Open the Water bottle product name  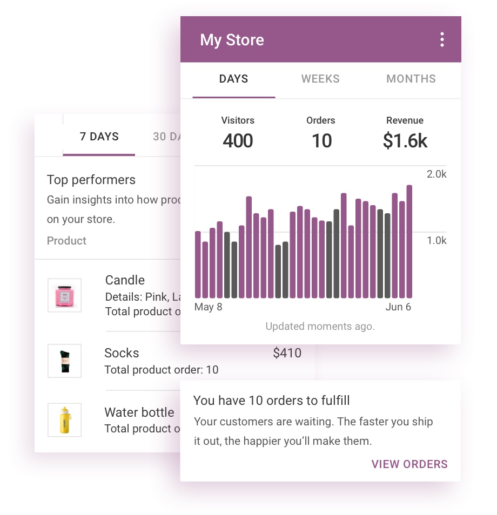pyautogui.click(x=139, y=412)
